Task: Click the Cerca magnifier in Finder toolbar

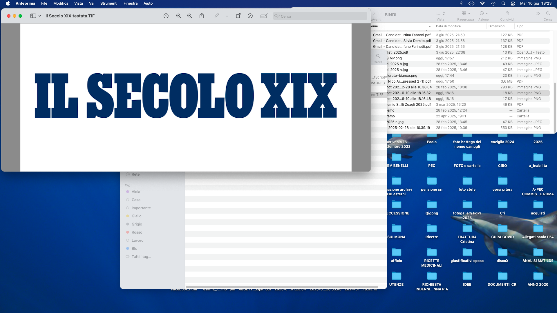Action: (x=548, y=13)
